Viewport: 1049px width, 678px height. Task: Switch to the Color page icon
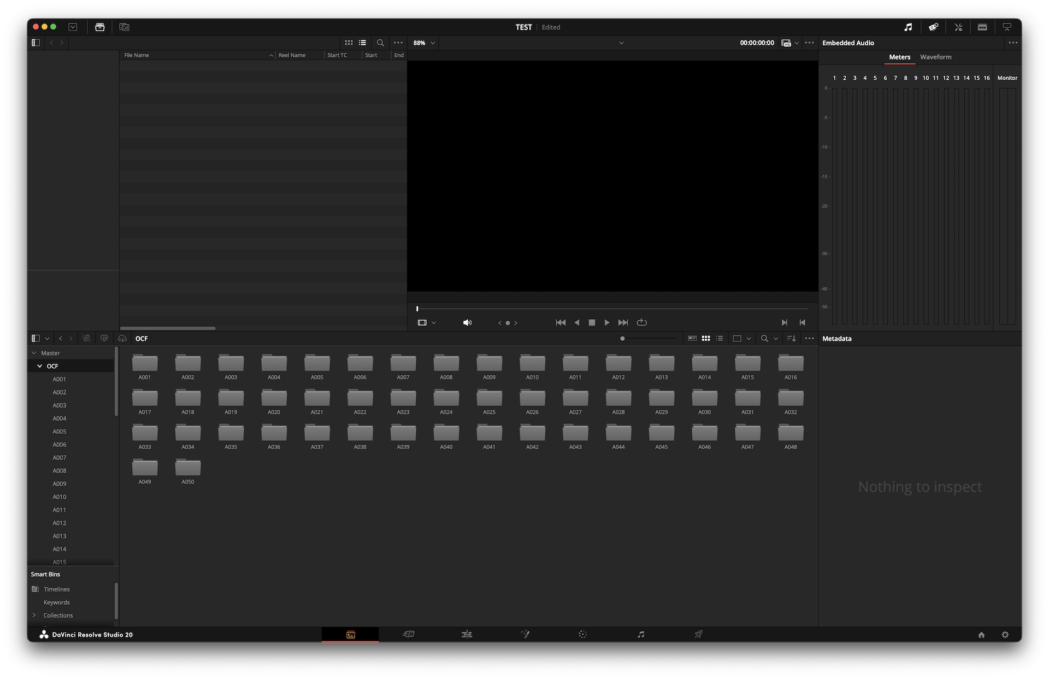coord(582,634)
